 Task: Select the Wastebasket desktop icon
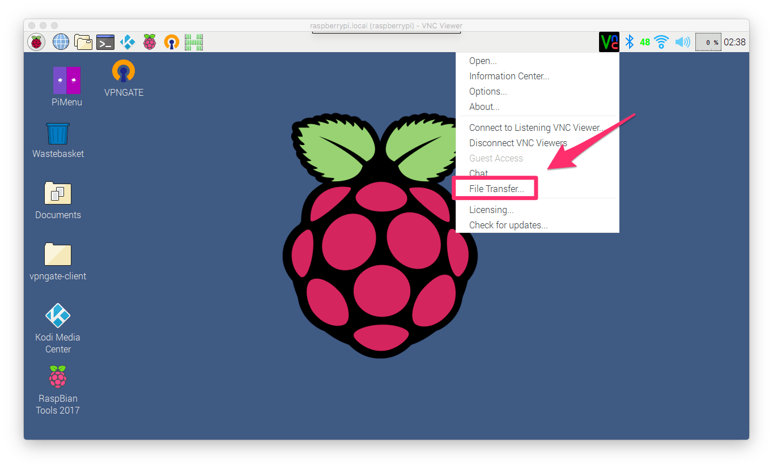click(58, 141)
